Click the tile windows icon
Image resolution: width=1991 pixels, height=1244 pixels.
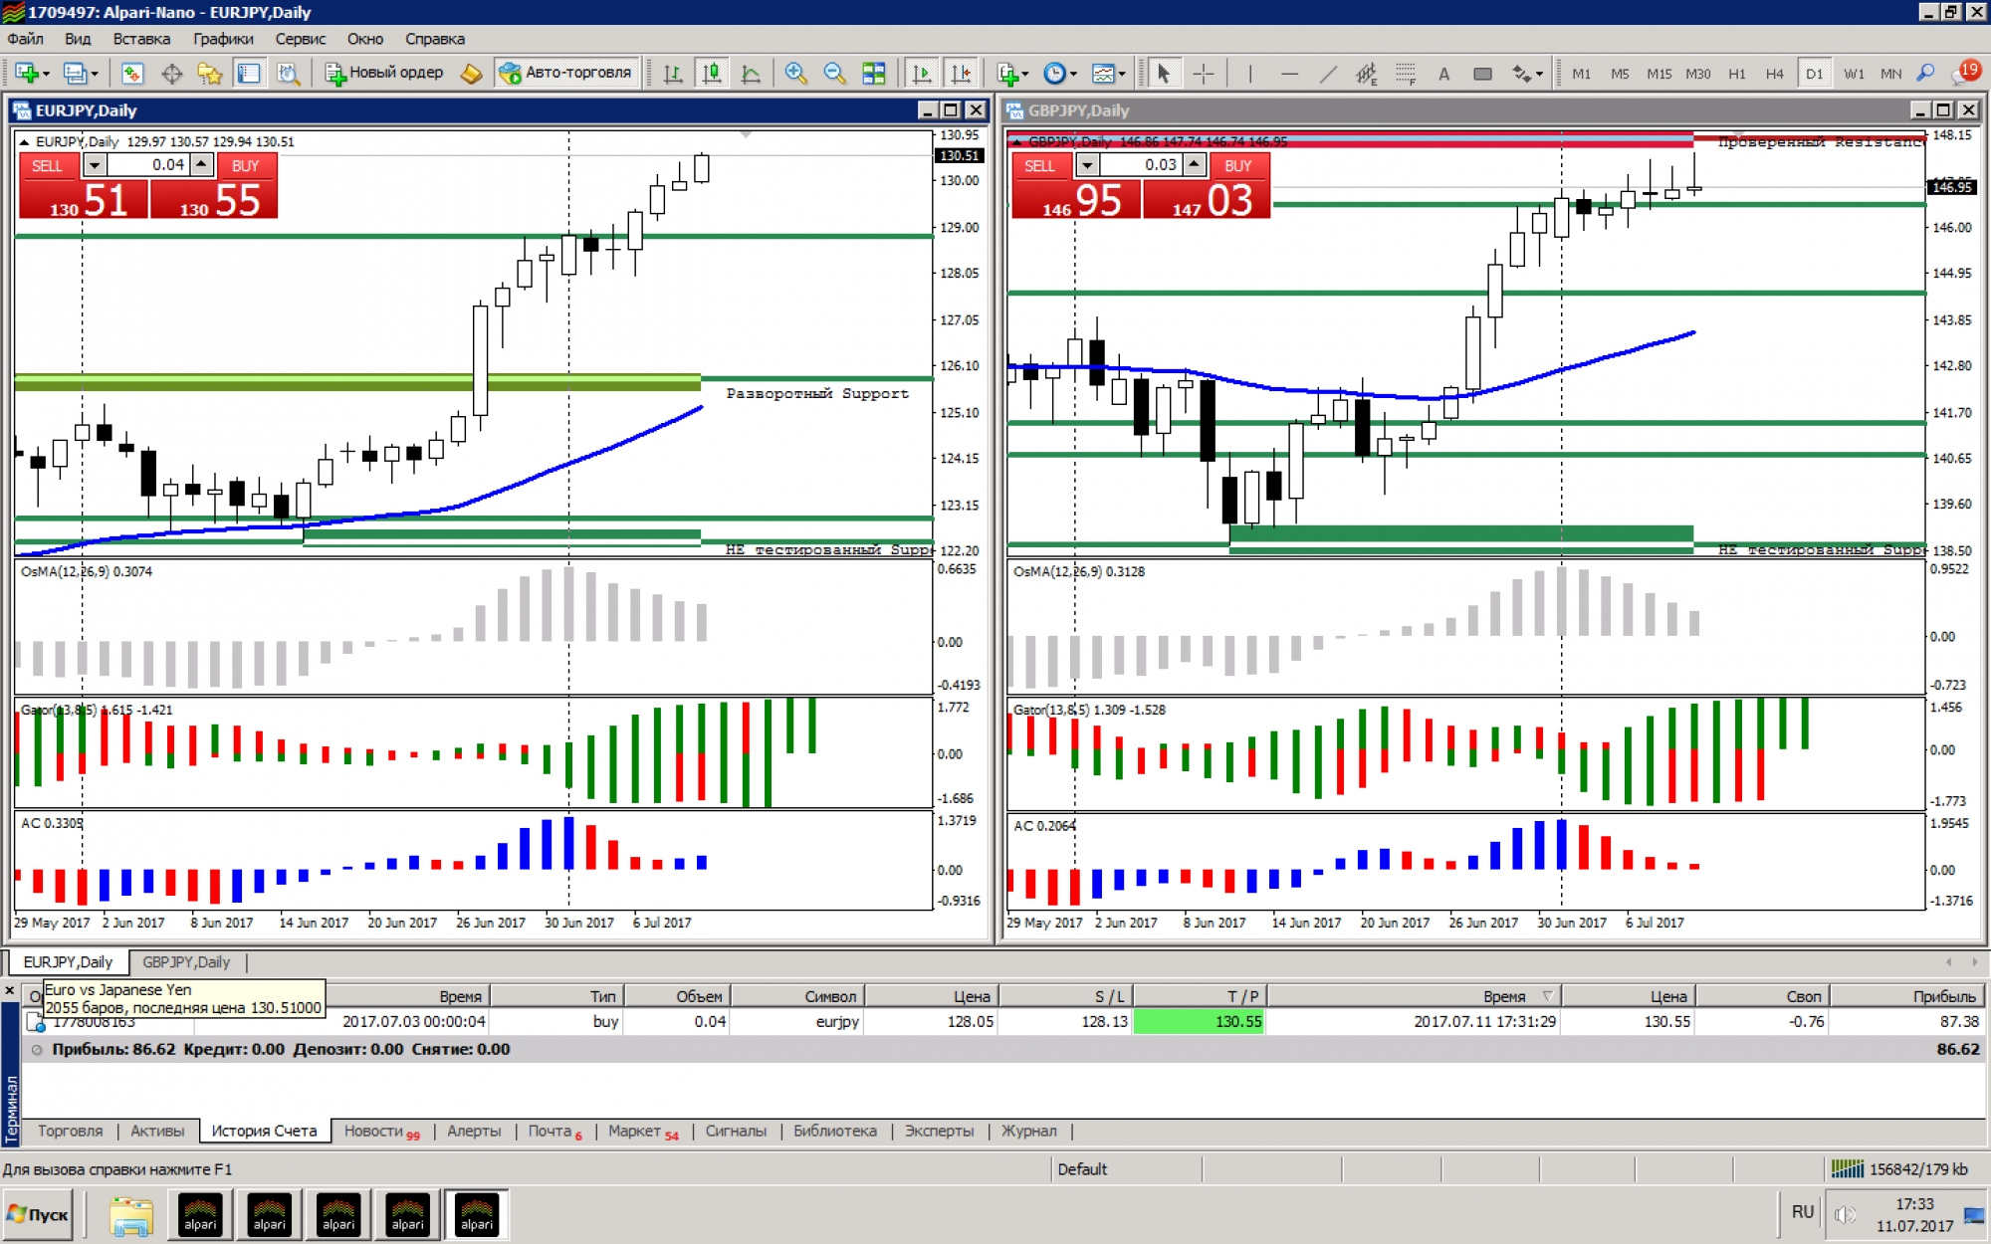[873, 73]
